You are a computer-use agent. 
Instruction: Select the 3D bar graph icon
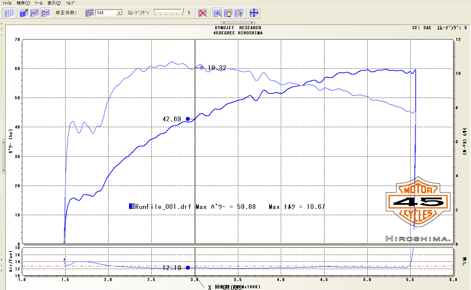tap(24, 13)
